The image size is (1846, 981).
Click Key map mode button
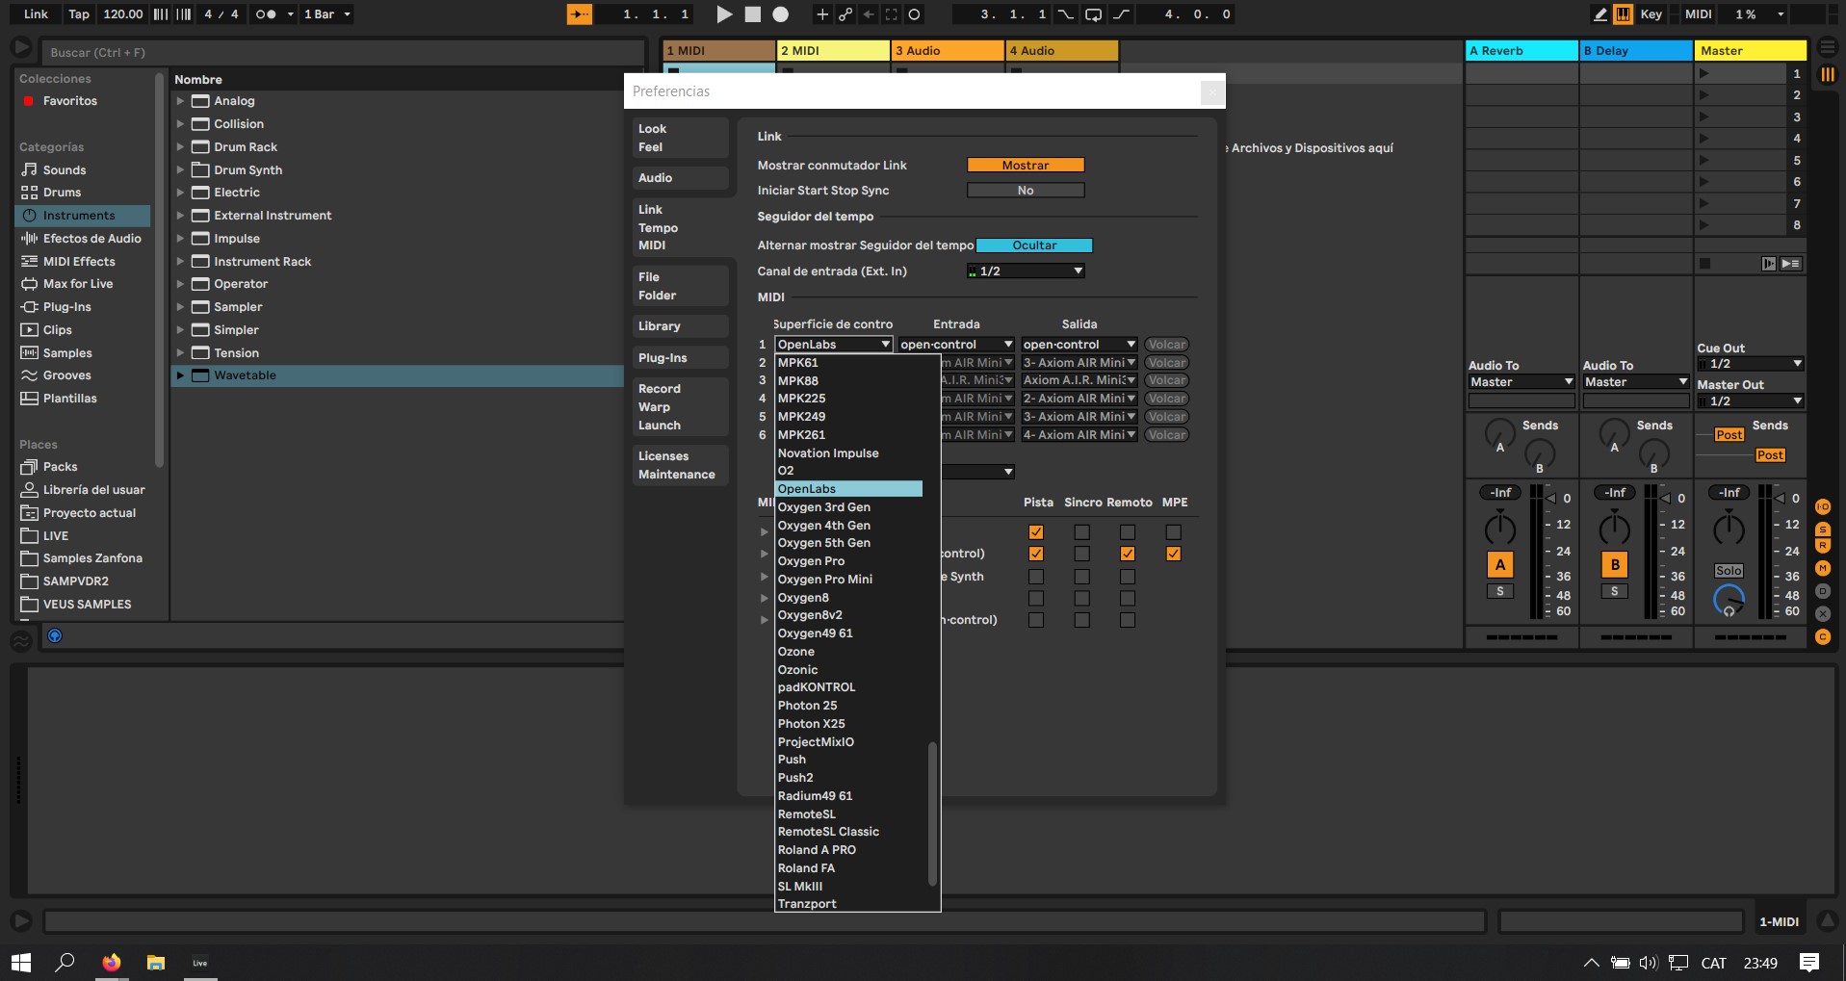[1651, 14]
